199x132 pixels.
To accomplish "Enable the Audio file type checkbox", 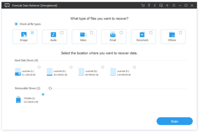I will pos(62,33).
